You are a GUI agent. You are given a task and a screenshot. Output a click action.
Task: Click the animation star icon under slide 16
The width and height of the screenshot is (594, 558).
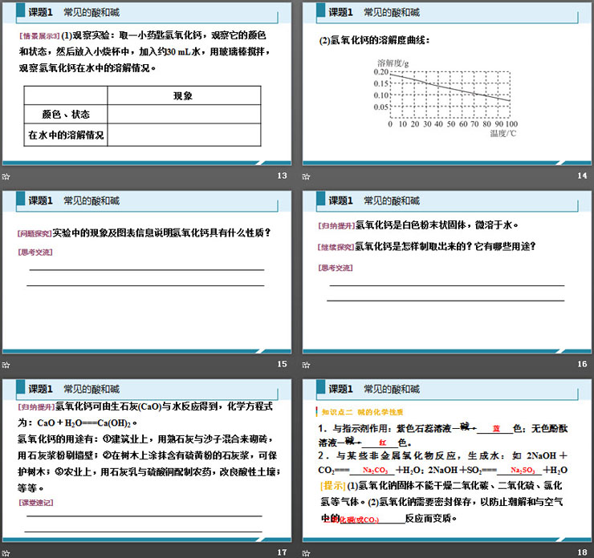point(307,365)
